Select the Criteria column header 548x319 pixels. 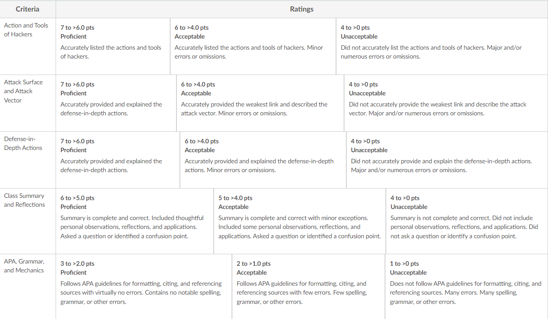tap(28, 9)
